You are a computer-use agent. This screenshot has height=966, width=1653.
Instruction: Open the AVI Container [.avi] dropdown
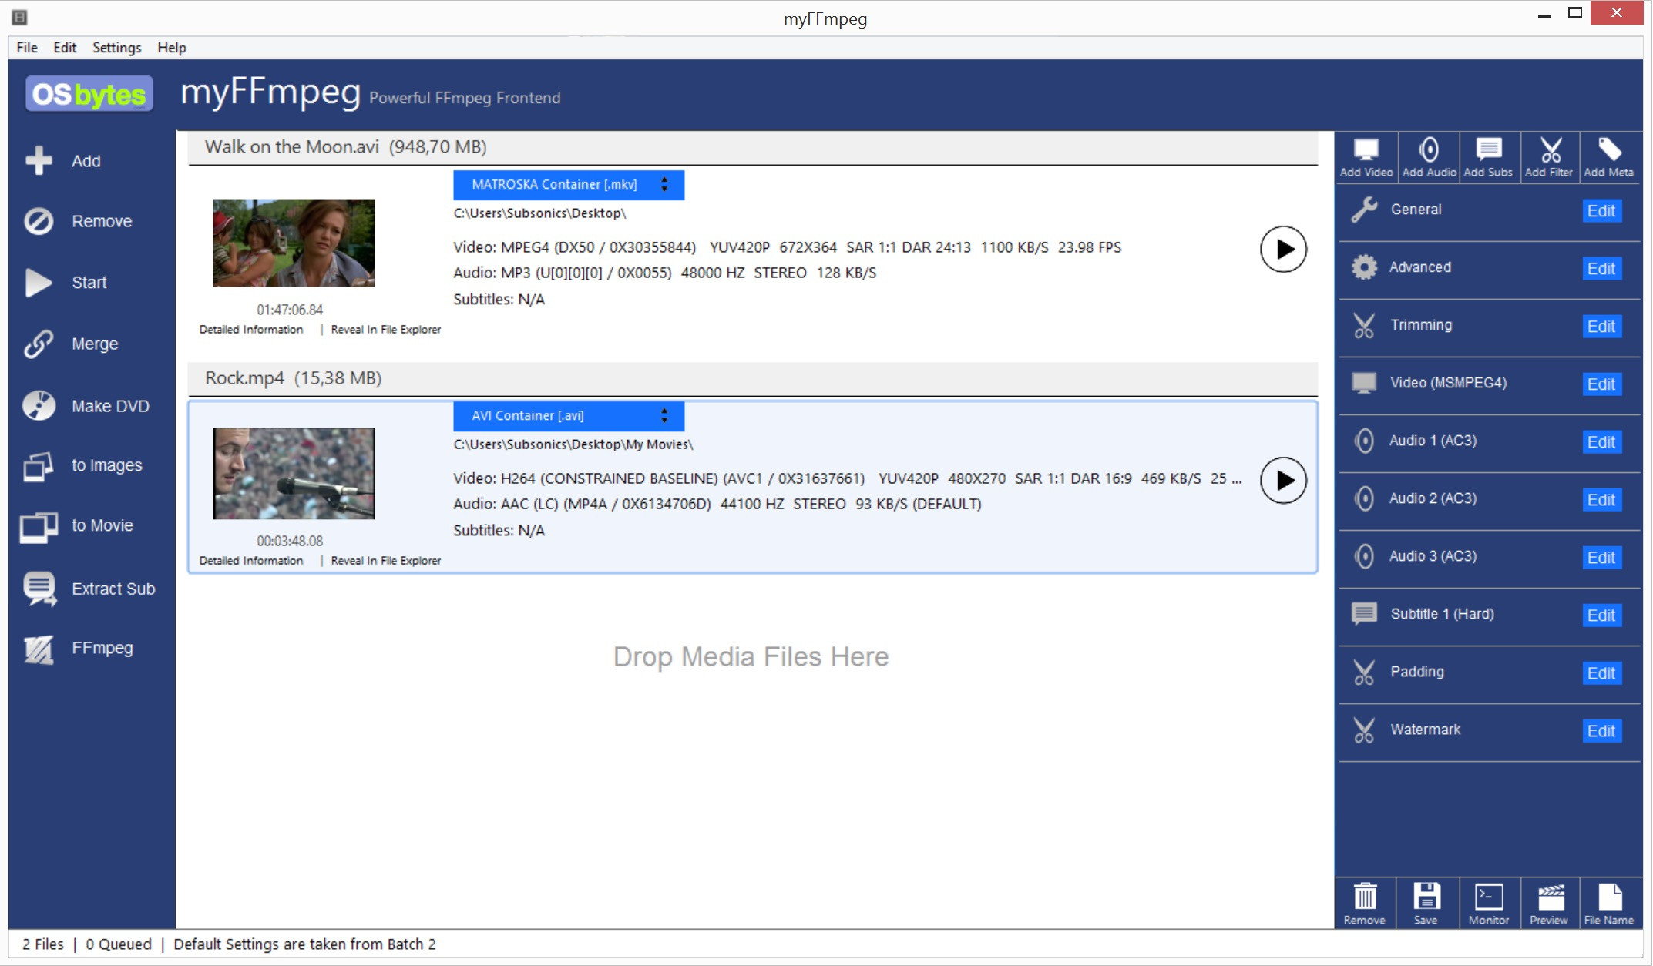pos(569,416)
